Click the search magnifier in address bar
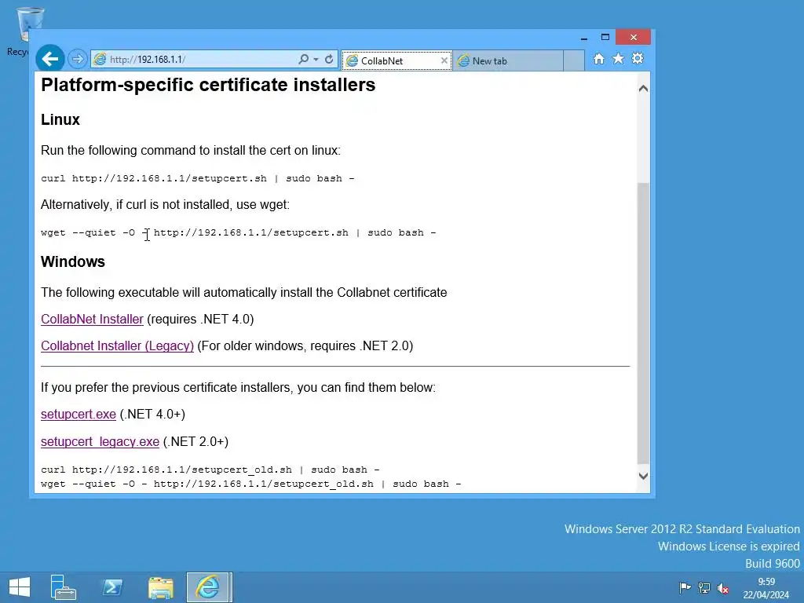The width and height of the screenshot is (804, 603). tap(303, 60)
